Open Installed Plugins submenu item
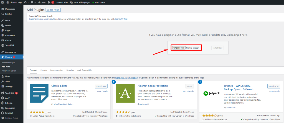The height and width of the screenshot is (123, 284). (x=9, y=63)
